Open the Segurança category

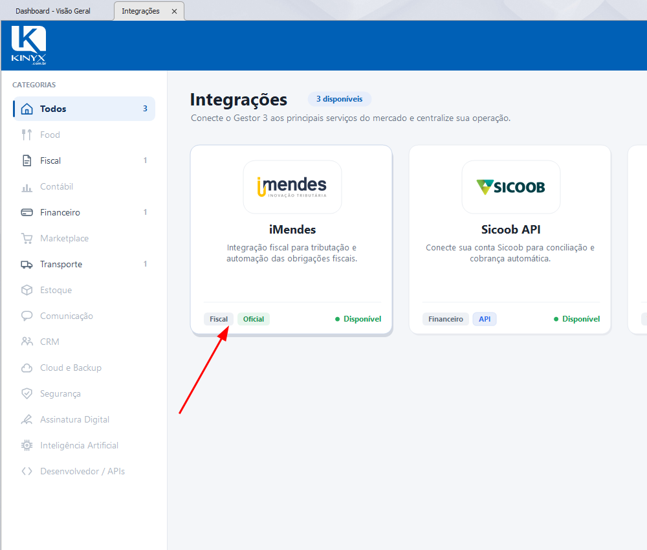pyautogui.click(x=84, y=393)
